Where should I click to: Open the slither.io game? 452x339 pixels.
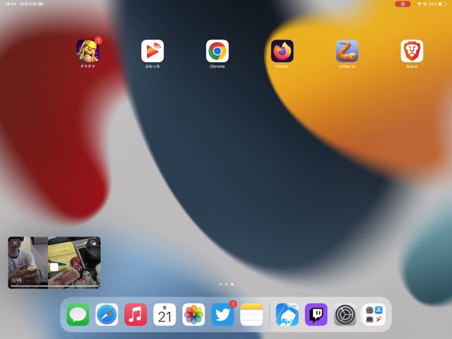point(347,51)
